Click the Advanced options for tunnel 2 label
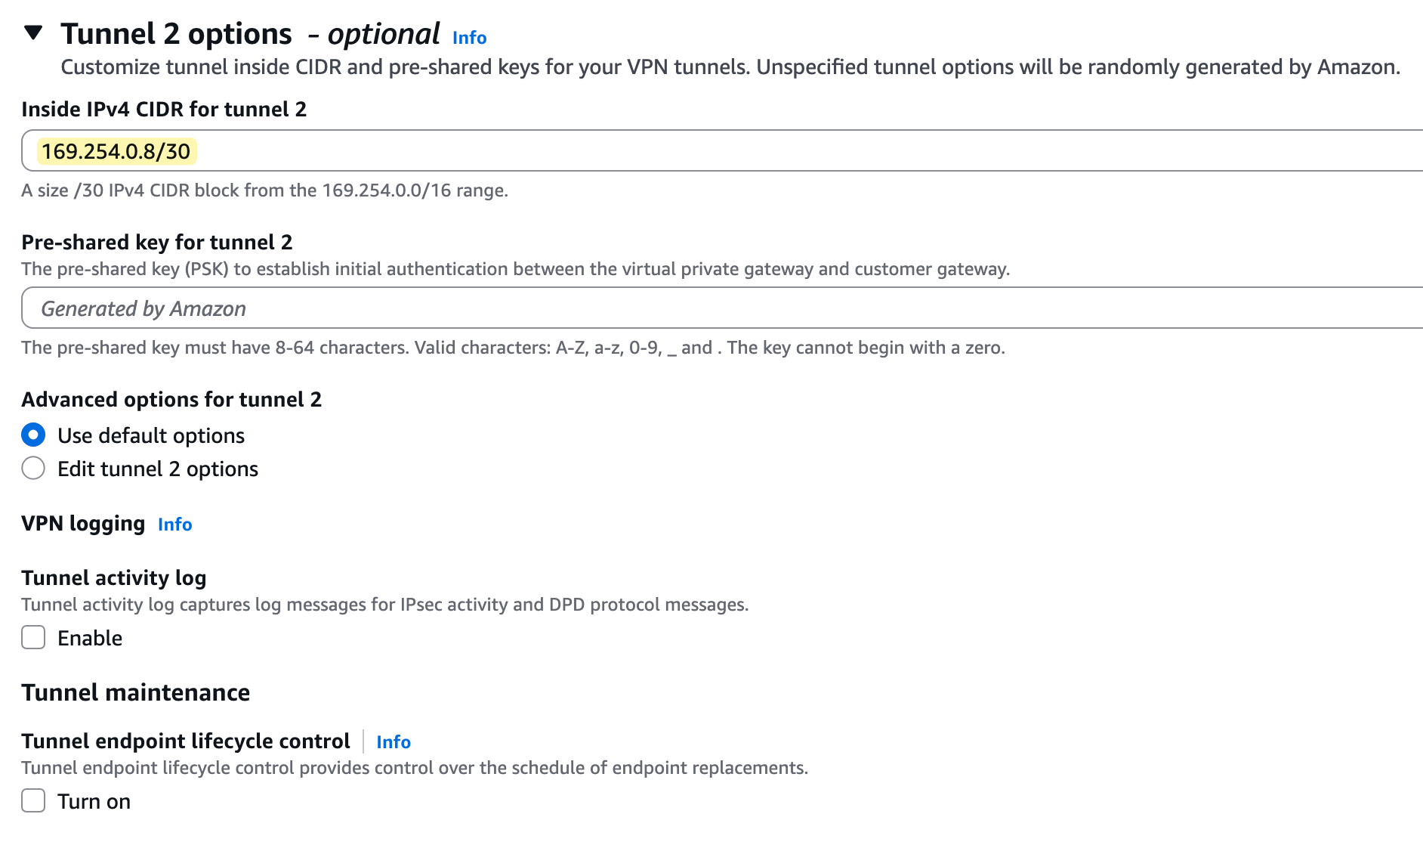 pos(171,400)
